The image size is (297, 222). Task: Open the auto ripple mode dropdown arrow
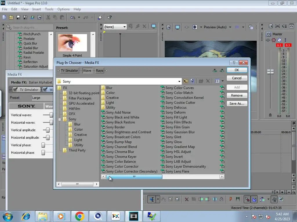click(268, 199)
